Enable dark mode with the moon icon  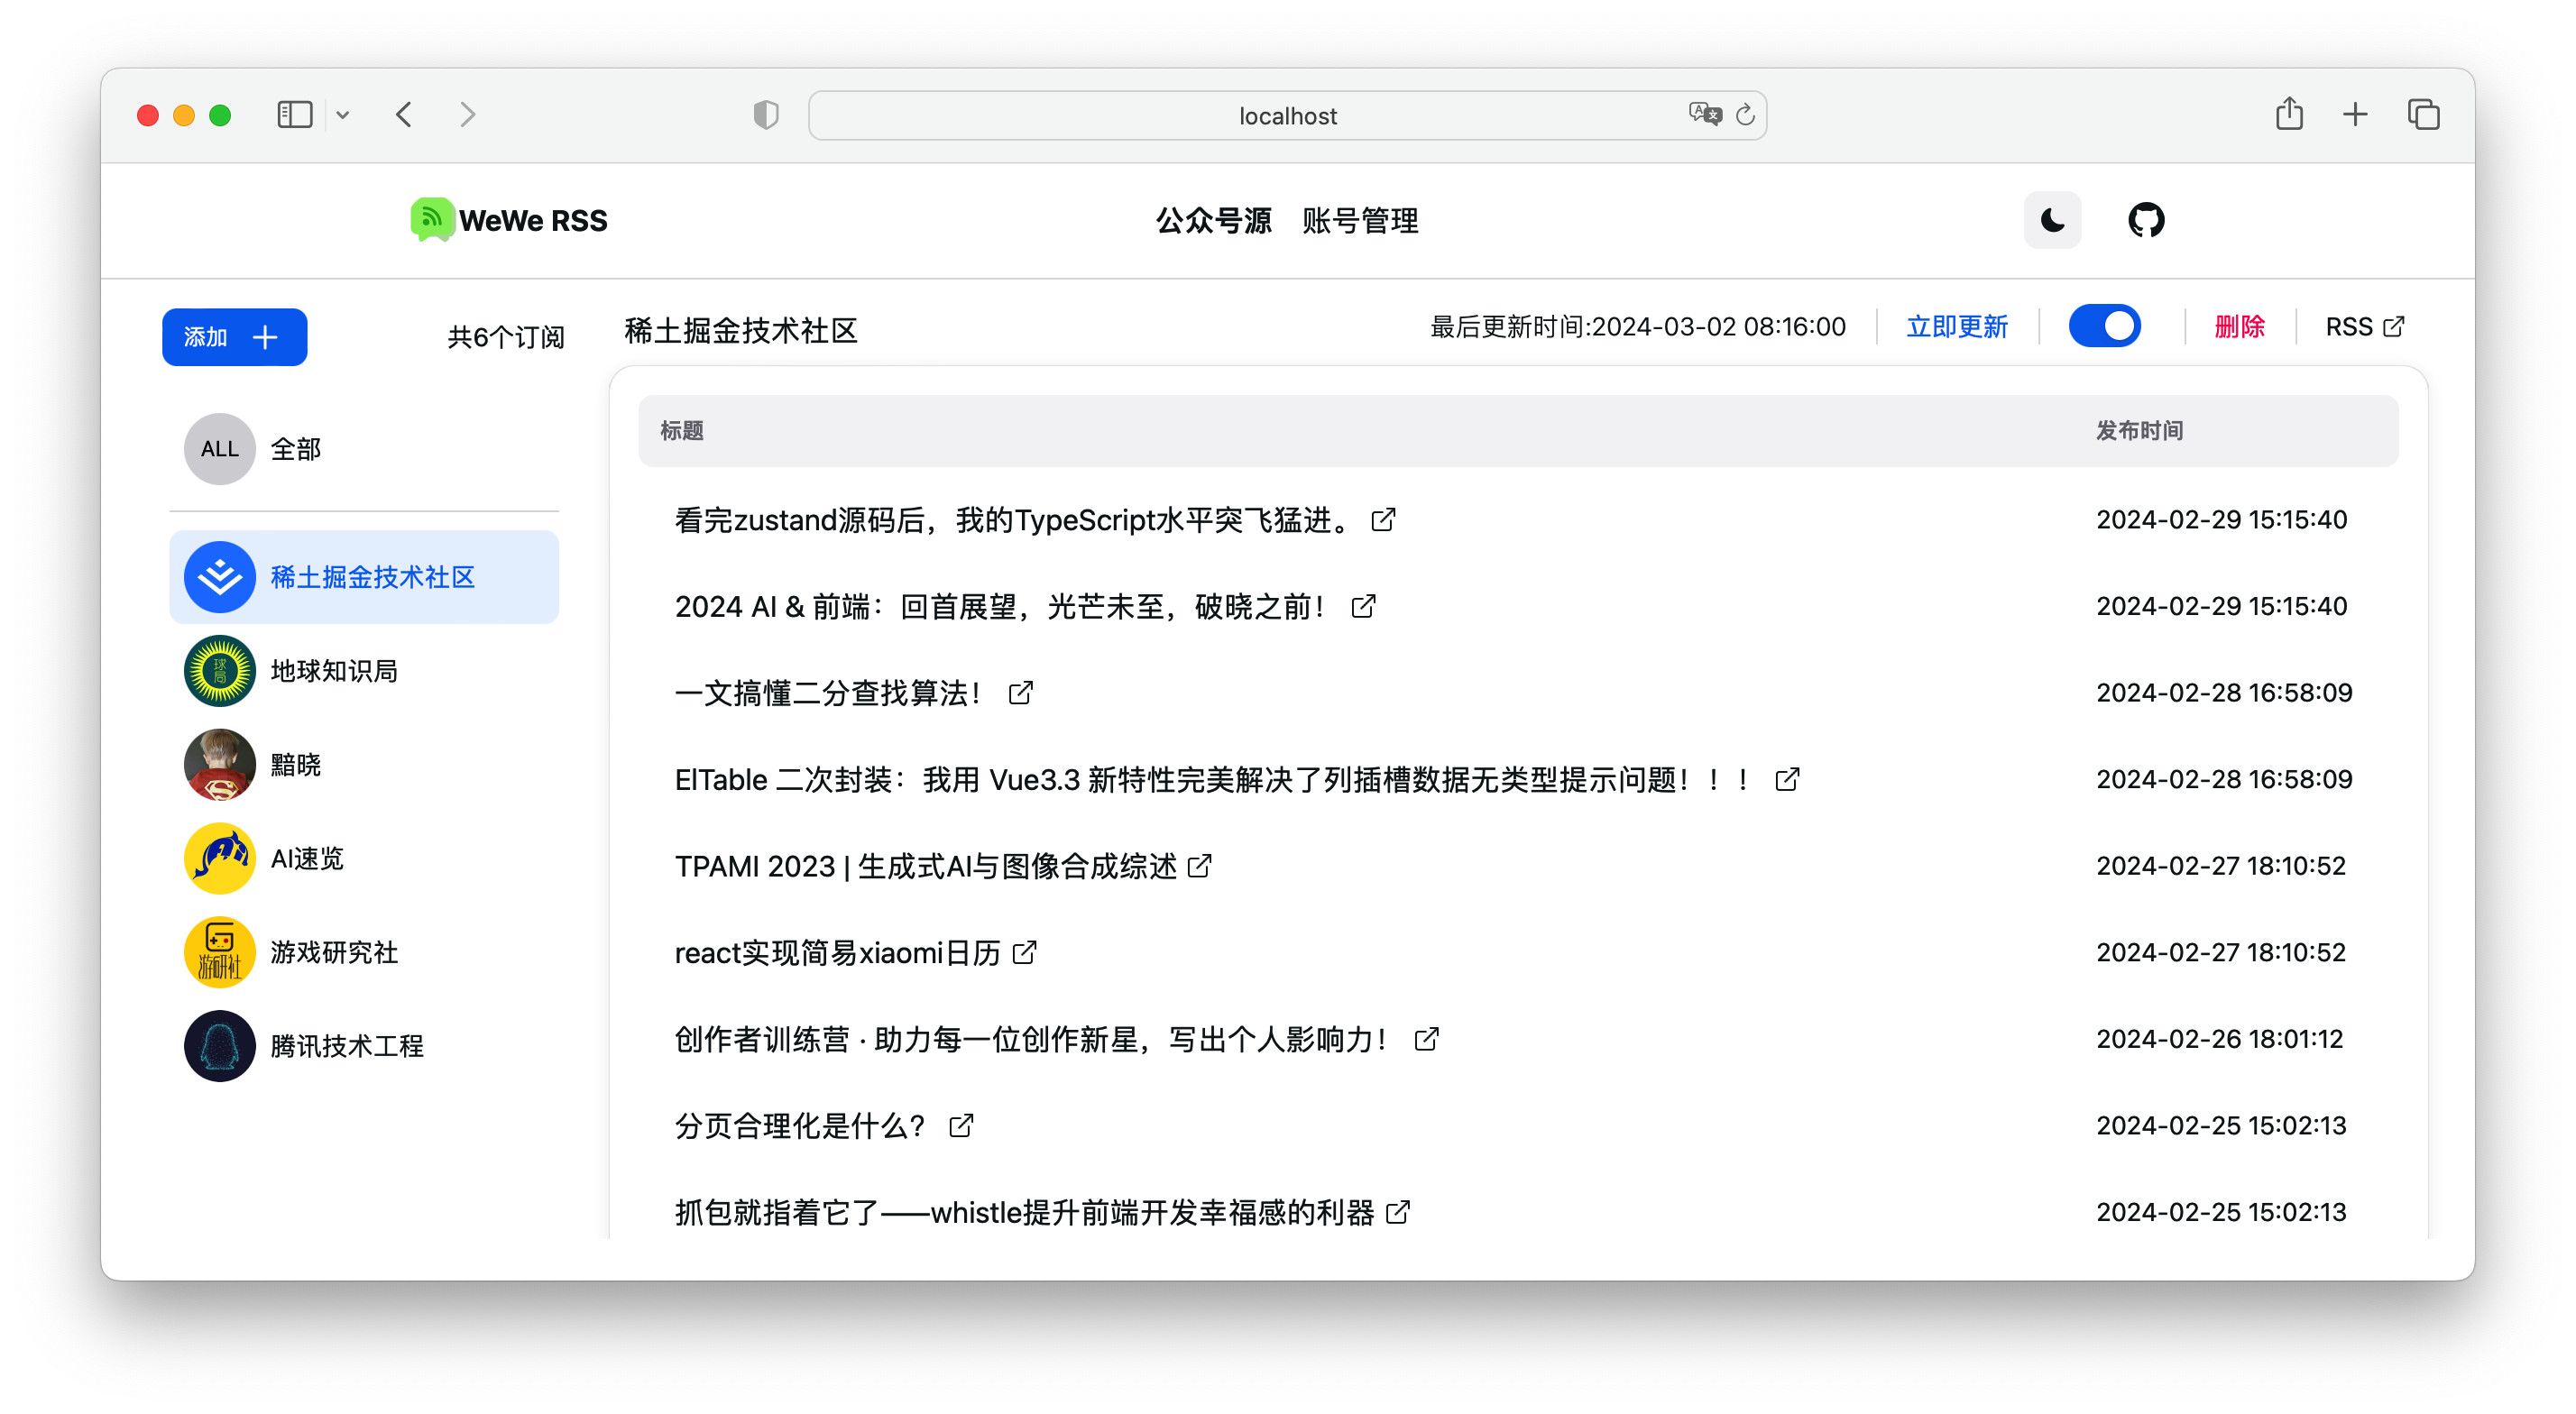click(2052, 220)
